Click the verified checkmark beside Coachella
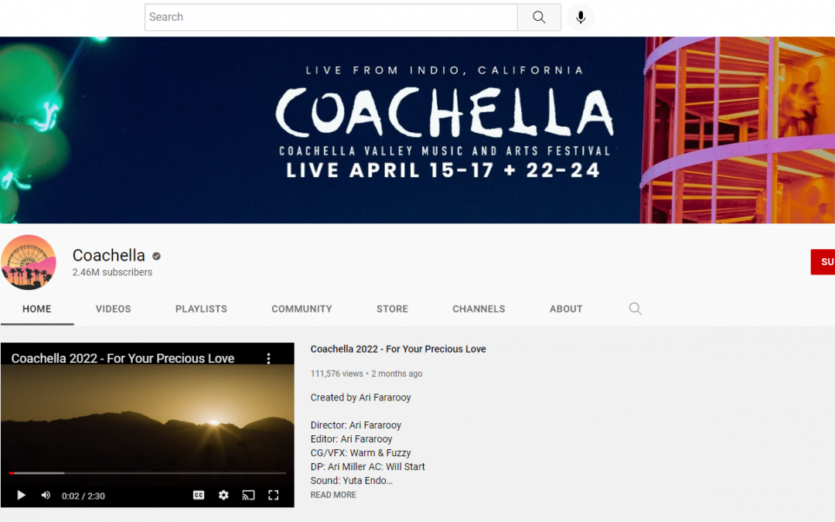 click(x=154, y=255)
